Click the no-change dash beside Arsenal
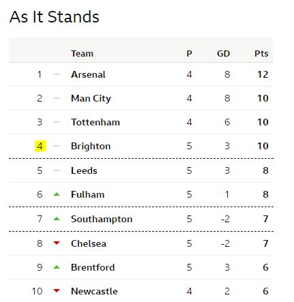 tap(57, 74)
